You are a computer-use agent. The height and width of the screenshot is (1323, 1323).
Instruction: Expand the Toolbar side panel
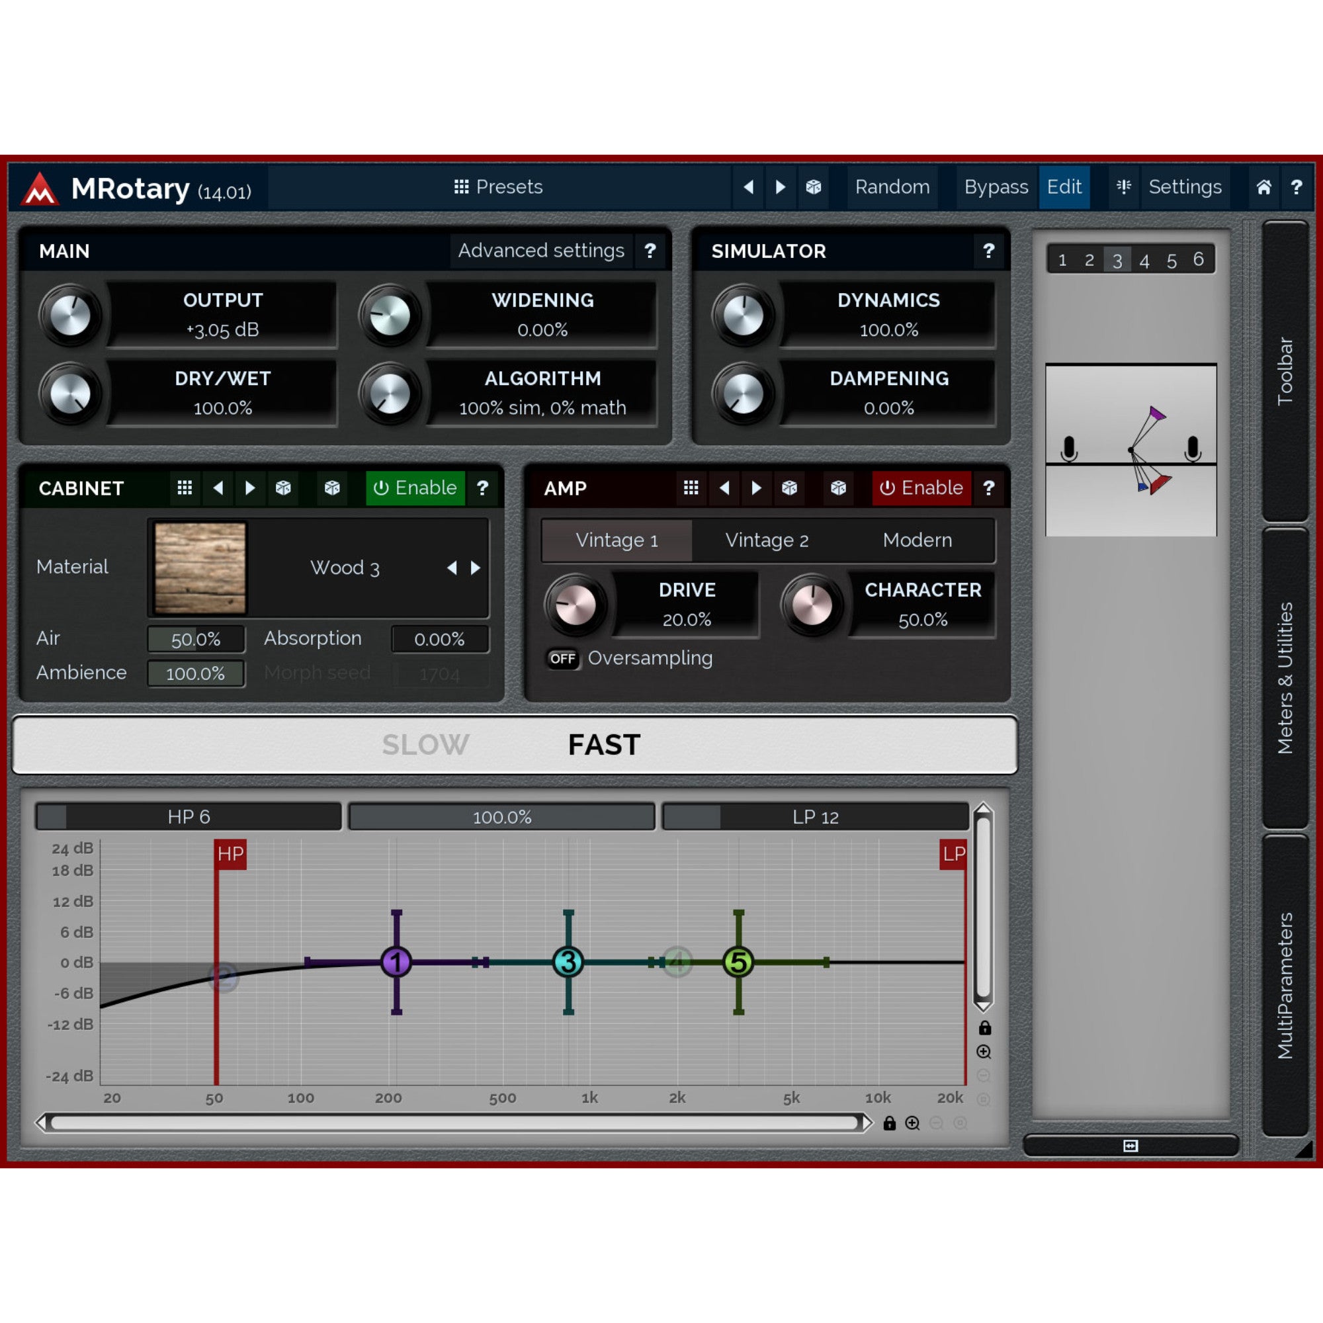(x=1285, y=371)
